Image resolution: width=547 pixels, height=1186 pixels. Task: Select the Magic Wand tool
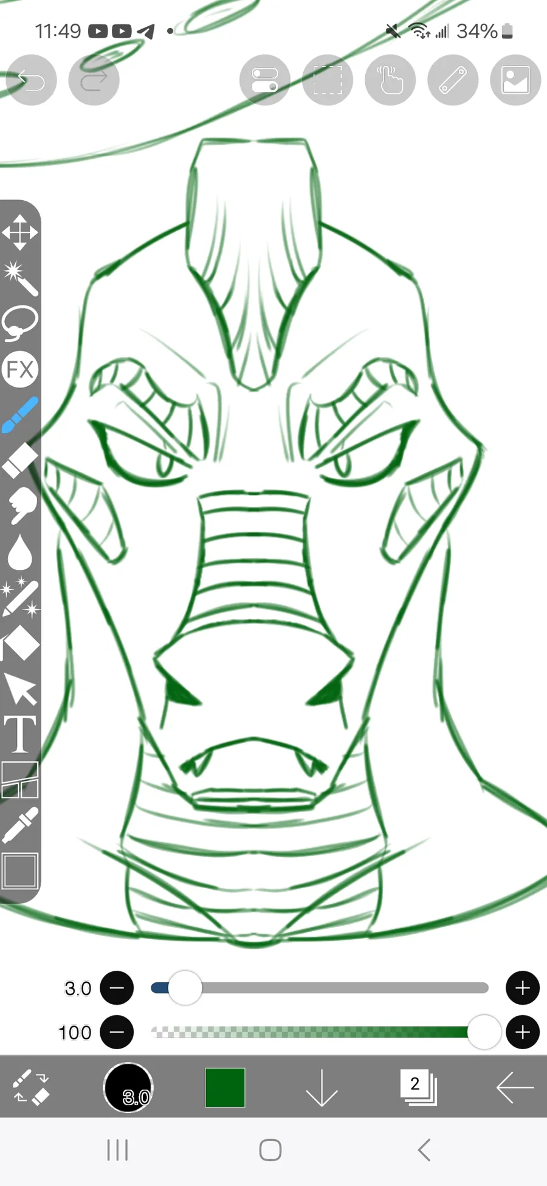click(x=19, y=278)
